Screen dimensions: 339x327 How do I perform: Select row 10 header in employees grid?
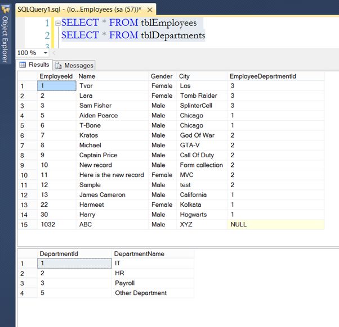click(x=28, y=175)
